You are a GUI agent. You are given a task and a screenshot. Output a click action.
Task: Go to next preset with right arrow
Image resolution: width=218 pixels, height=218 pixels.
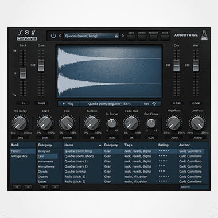click(123, 36)
